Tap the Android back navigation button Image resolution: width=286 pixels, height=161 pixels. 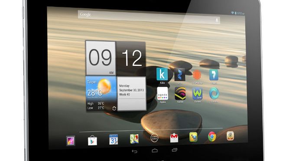point(134,151)
